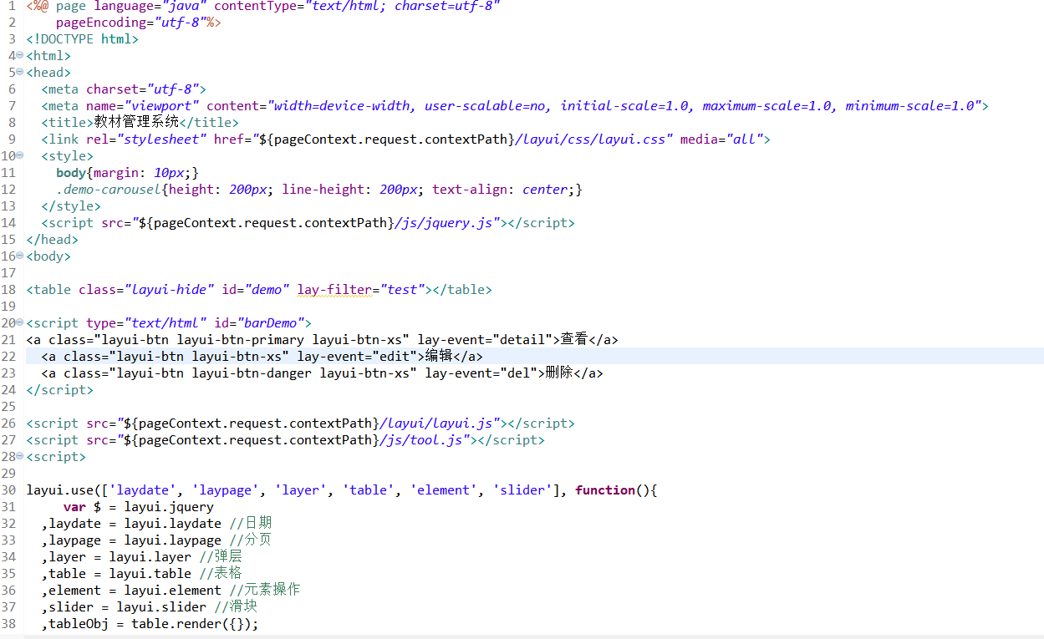Click the <!DOCTYPE html> declaration
The width and height of the screenshot is (1044, 639).
(82, 39)
